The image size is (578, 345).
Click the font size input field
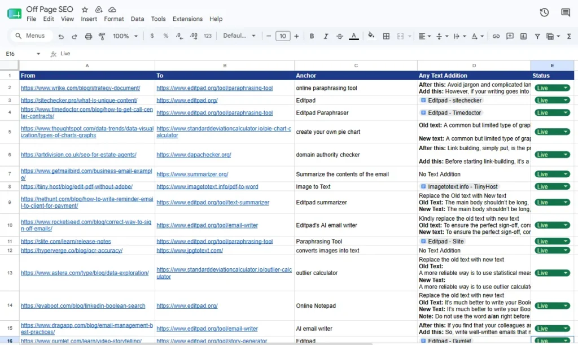(x=283, y=36)
